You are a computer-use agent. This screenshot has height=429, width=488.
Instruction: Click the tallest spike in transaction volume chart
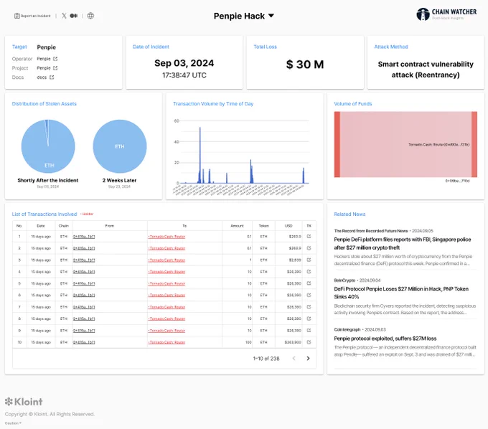coord(200,155)
